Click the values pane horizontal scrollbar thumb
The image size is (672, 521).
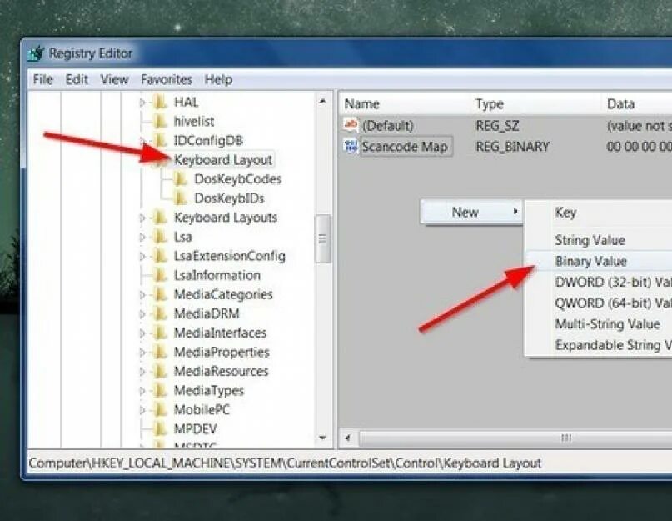[x=516, y=438]
